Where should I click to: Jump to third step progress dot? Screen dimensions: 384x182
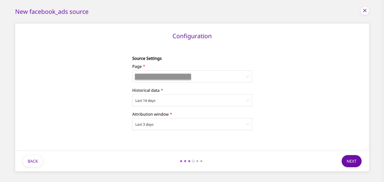(x=189, y=161)
